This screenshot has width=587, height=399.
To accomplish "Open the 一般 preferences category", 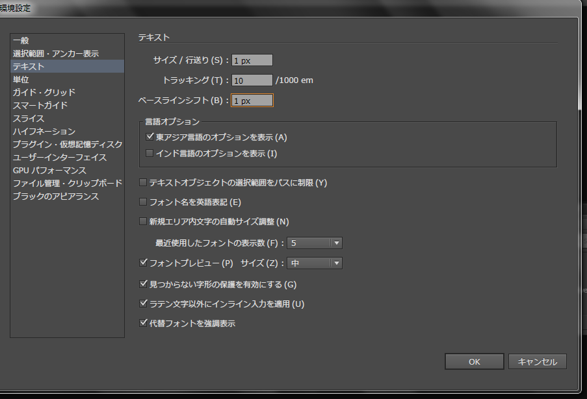I will pyautogui.click(x=68, y=40).
